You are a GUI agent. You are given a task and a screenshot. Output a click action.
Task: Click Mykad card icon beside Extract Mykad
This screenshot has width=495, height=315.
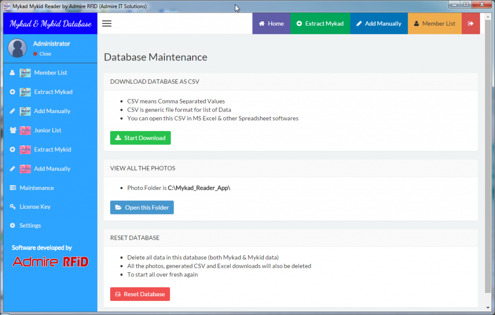[x=25, y=92]
